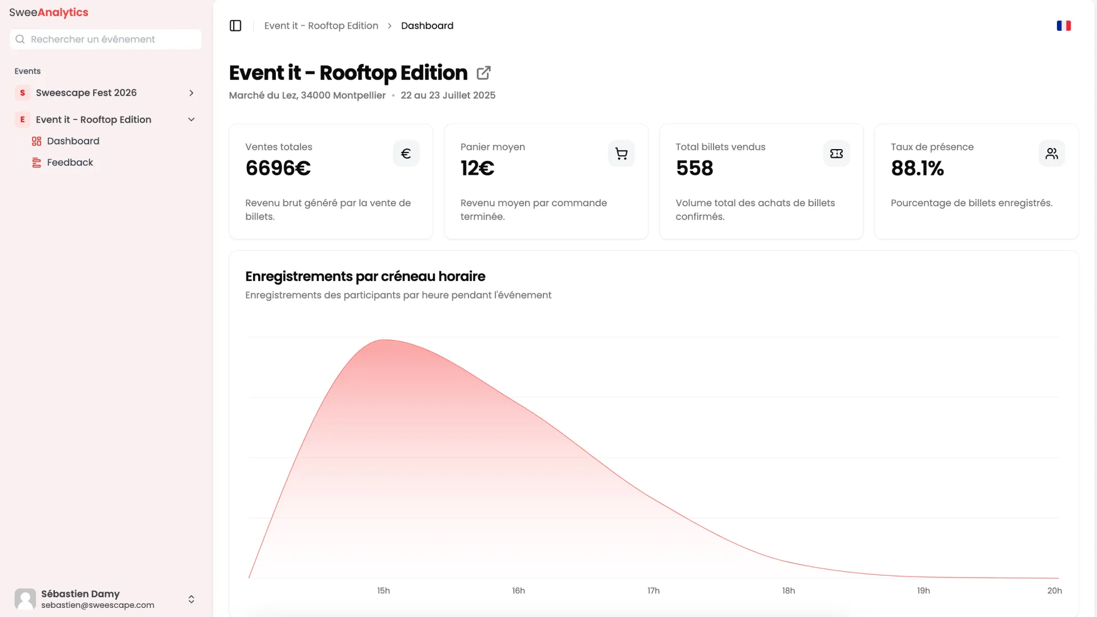Click the ticket icon on Total billets vendus
The image size is (1097, 617).
836,153
